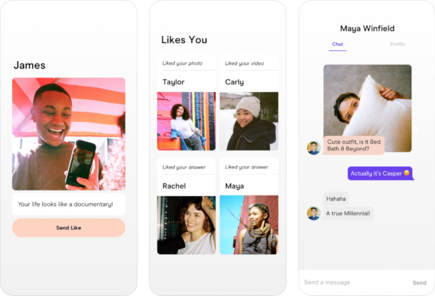Switch to the Chat tab
Viewport: 435px width, 296px height.
[337, 44]
